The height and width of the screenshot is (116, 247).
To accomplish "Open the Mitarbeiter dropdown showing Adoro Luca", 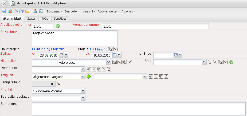I will 108,62.
